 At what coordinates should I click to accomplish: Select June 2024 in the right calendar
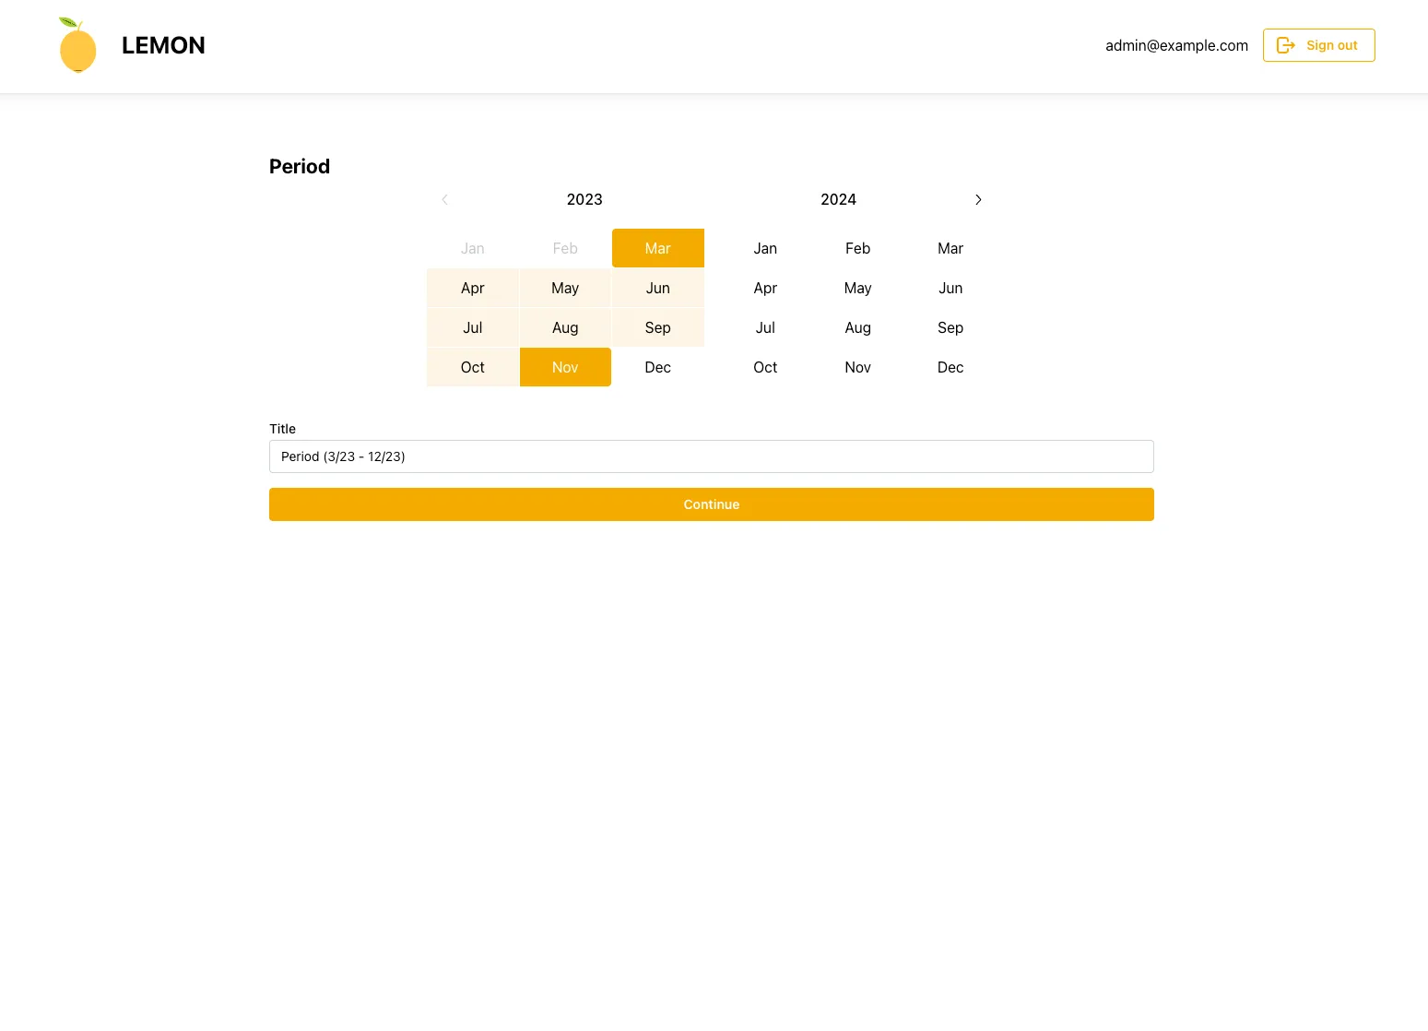950,288
